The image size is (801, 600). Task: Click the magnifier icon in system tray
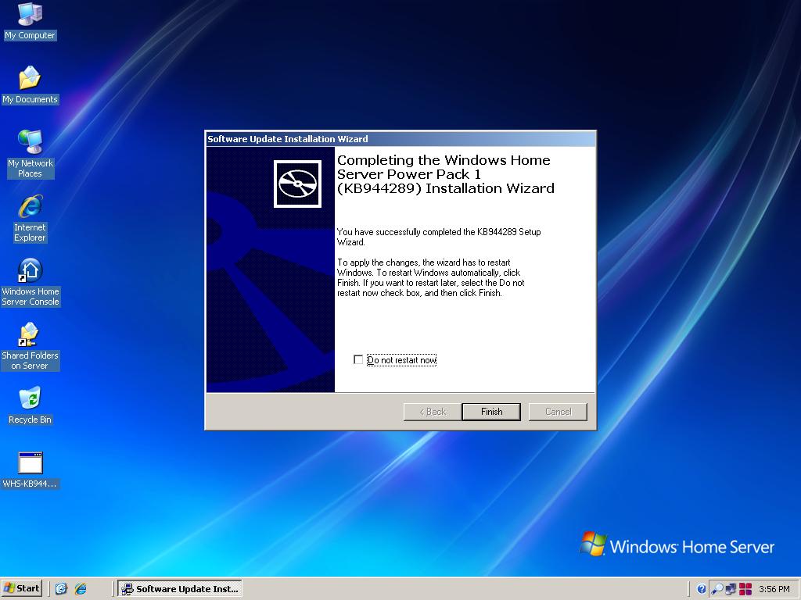click(717, 589)
